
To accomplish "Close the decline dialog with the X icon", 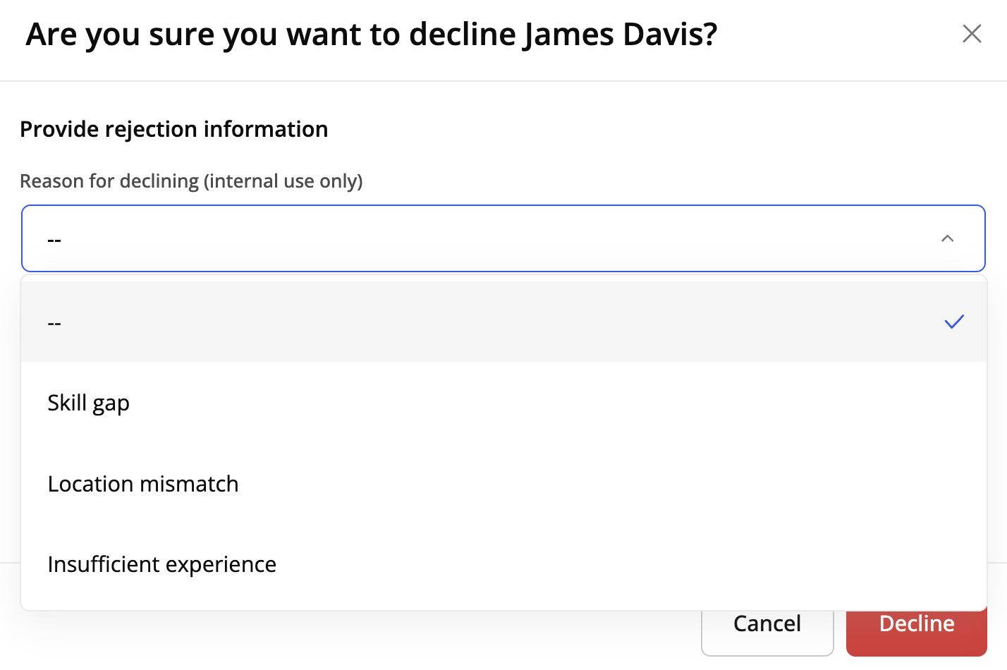I will pyautogui.click(x=972, y=33).
